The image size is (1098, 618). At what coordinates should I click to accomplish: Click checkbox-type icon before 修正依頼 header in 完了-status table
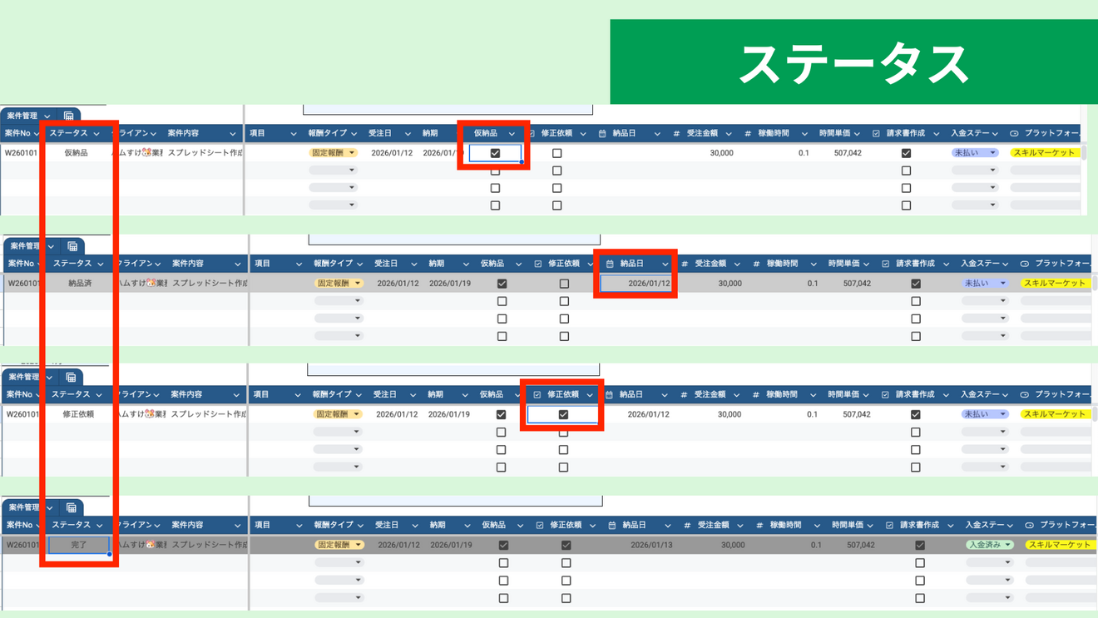click(x=540, y=526)
